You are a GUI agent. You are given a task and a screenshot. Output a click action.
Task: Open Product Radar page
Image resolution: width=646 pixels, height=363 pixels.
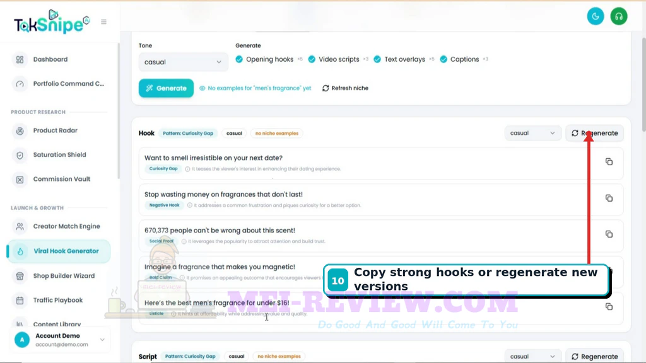56,130
